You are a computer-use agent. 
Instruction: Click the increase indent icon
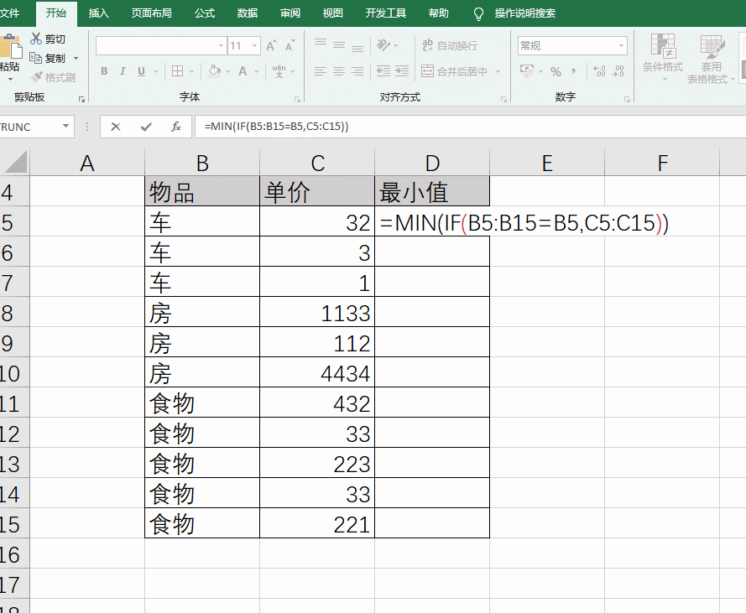pyautogui.click(x=402, y=71)
